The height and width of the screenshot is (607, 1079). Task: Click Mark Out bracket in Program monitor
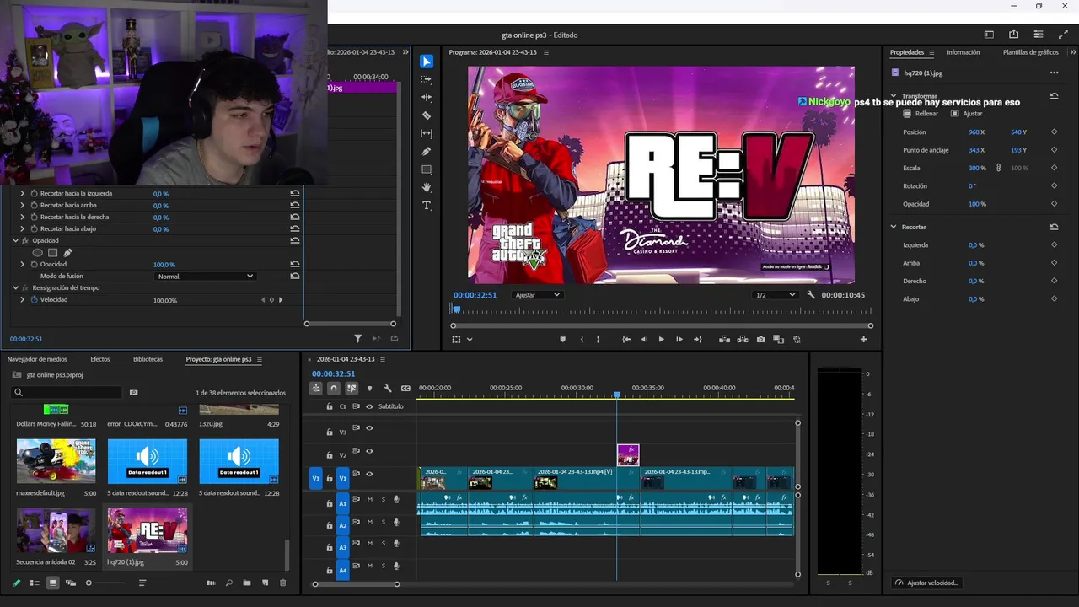pyautogui.click(x=599, y=339)
